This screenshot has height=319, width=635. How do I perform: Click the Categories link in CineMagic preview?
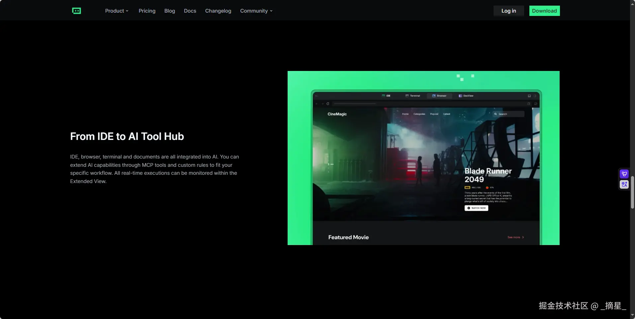(419, 114)
